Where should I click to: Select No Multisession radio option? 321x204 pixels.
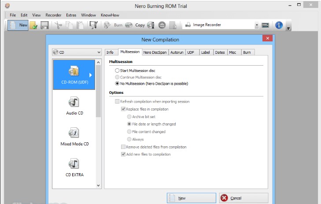151,84
